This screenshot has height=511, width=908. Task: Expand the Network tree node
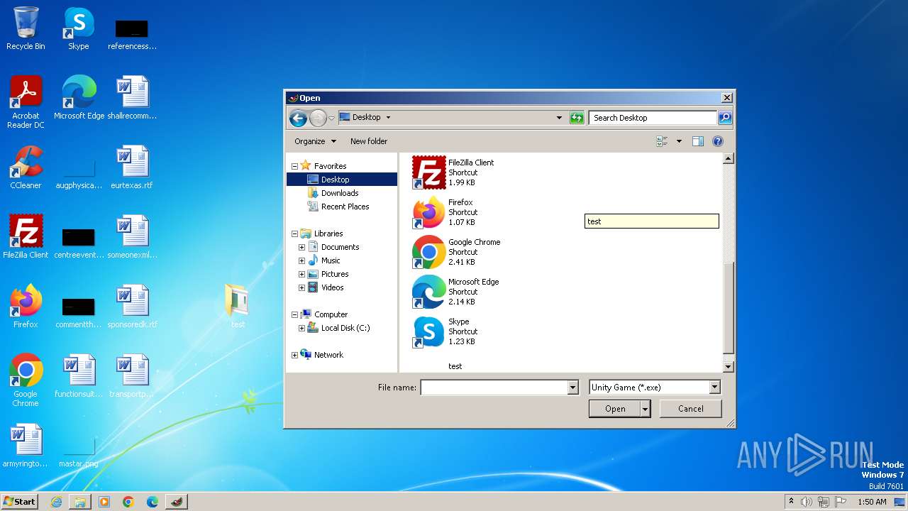coord(294,355)
